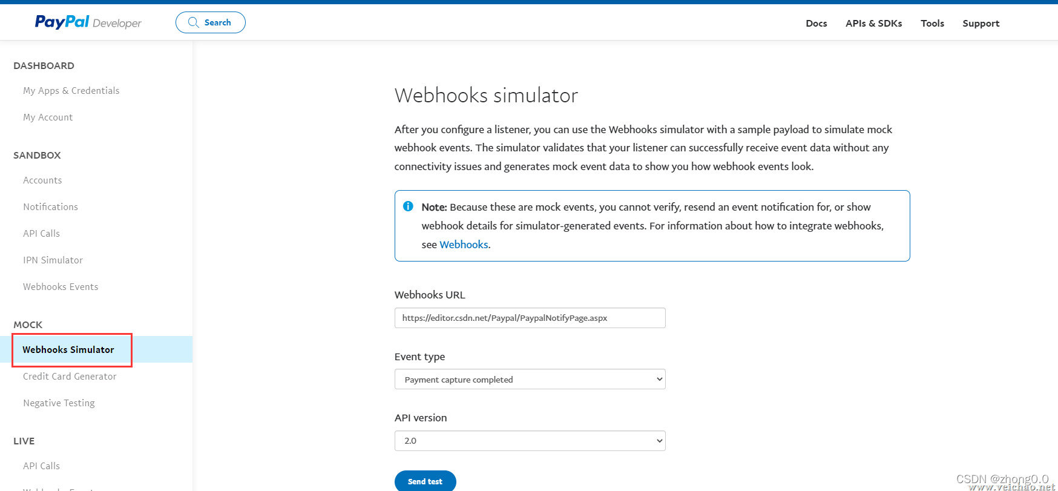This screenshot has width=1058, height=491.
Task: Open the Support menu
Action: 981,23
